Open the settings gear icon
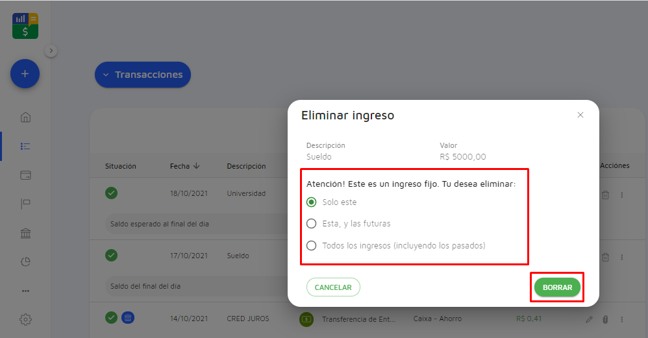This screenshot has width=648, height=338. click(25, 319)
